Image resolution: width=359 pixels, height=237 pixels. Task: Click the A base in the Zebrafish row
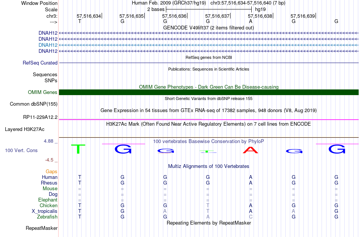tap(208, 217)
